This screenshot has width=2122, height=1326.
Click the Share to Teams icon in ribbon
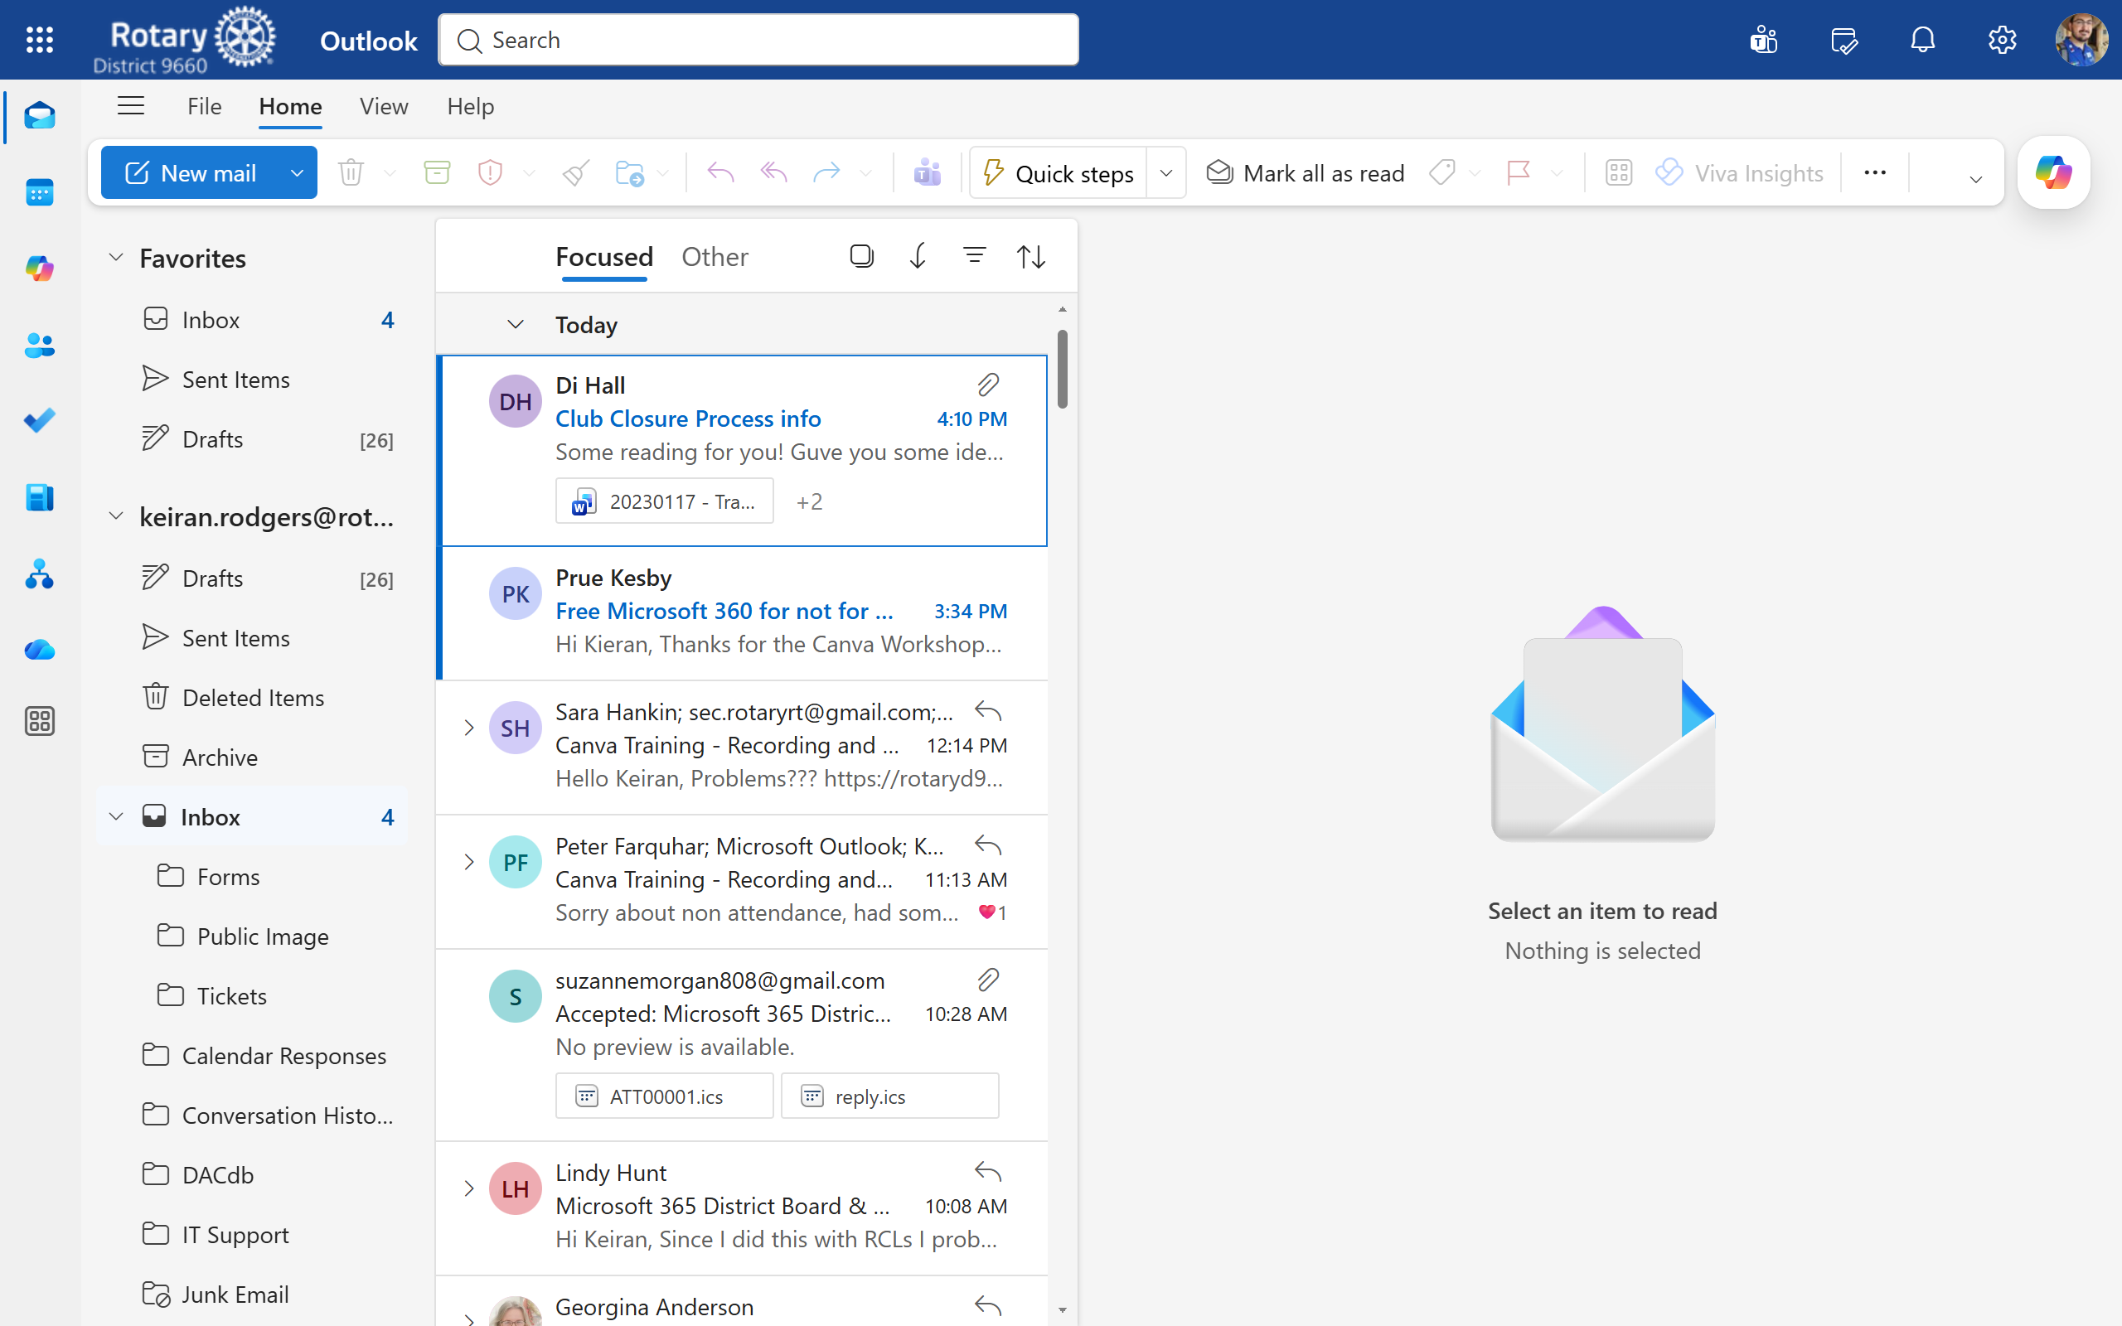927,172
